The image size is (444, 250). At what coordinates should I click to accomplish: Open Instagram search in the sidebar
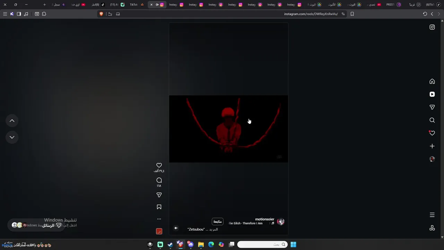(432, 120)
